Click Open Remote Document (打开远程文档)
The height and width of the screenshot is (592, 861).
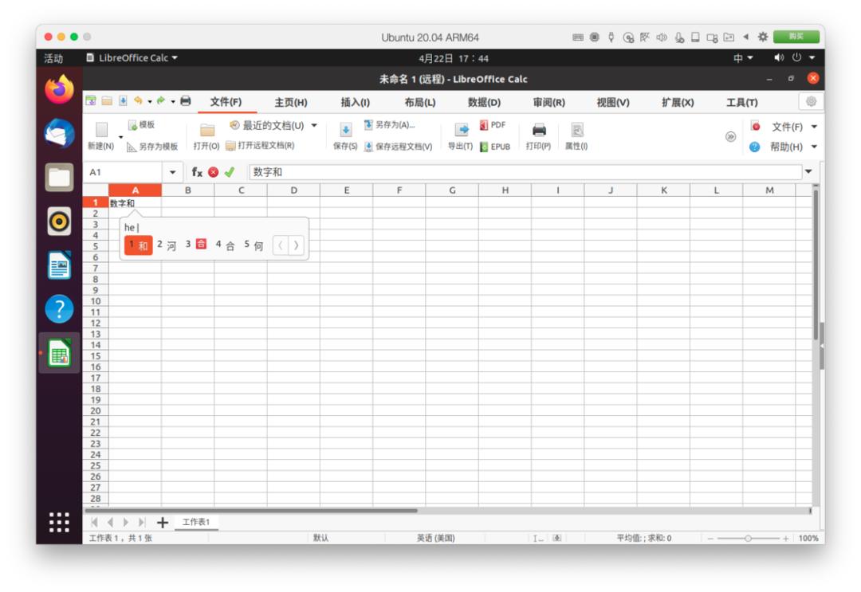coord(260,145)
